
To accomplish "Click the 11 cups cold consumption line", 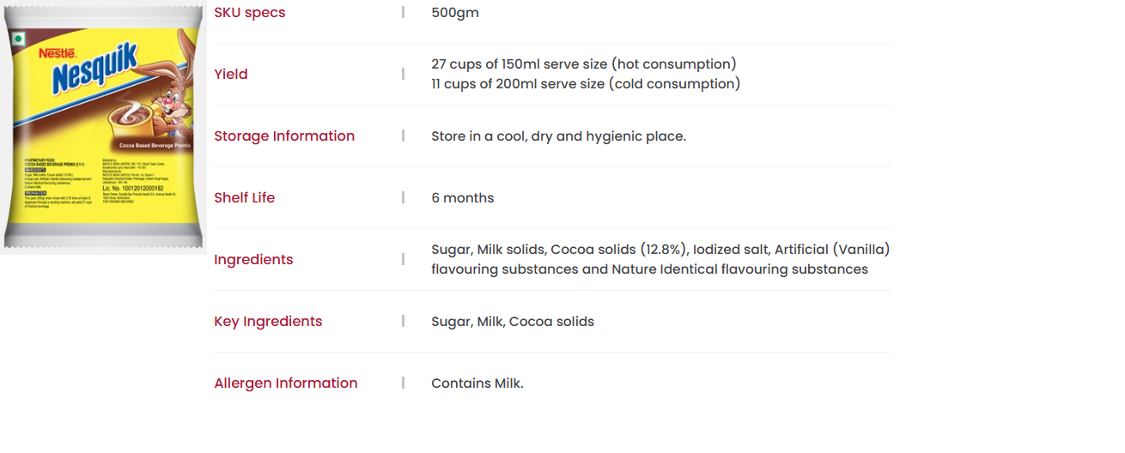I will pyautogui.click(x=586, y=84).
